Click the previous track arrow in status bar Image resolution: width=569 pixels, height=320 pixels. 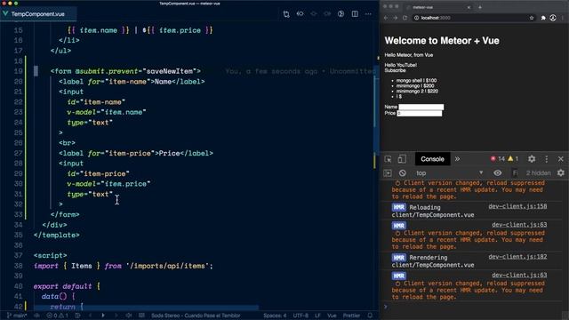91,316
